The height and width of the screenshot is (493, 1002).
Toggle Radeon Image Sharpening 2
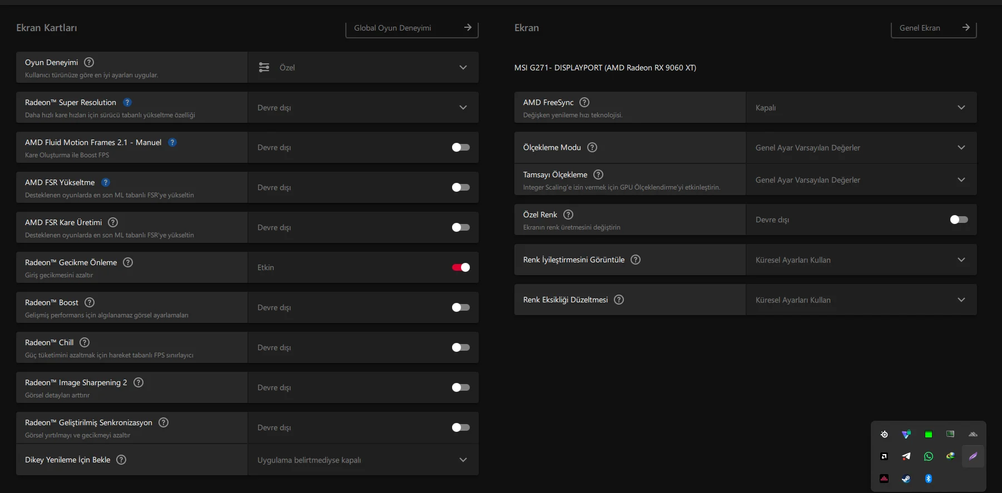tap(461, 387)
